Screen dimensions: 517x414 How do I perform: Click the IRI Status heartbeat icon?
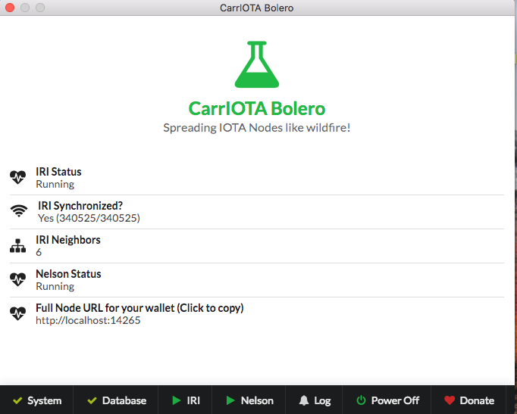(17, 177)
